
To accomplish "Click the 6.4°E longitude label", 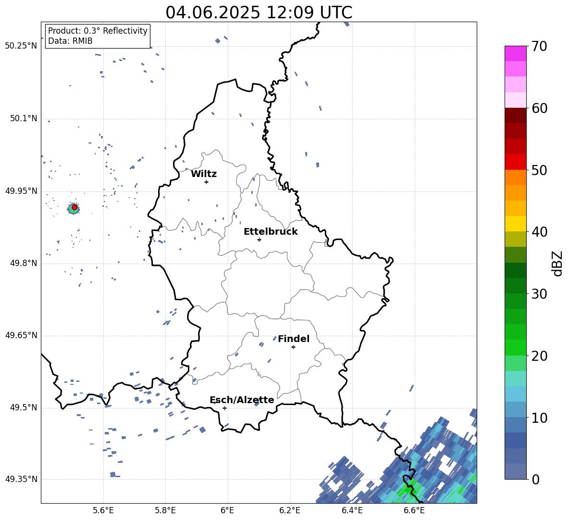I will click(352, 510).
